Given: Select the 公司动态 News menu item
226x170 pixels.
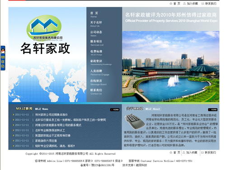Looking at the screenshot, I should pos(96,33).
